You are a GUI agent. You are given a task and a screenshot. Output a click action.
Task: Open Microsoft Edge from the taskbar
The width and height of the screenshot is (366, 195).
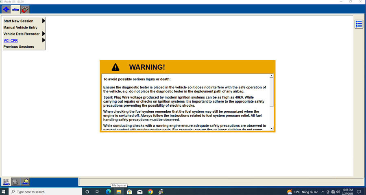tap(108, 192)
